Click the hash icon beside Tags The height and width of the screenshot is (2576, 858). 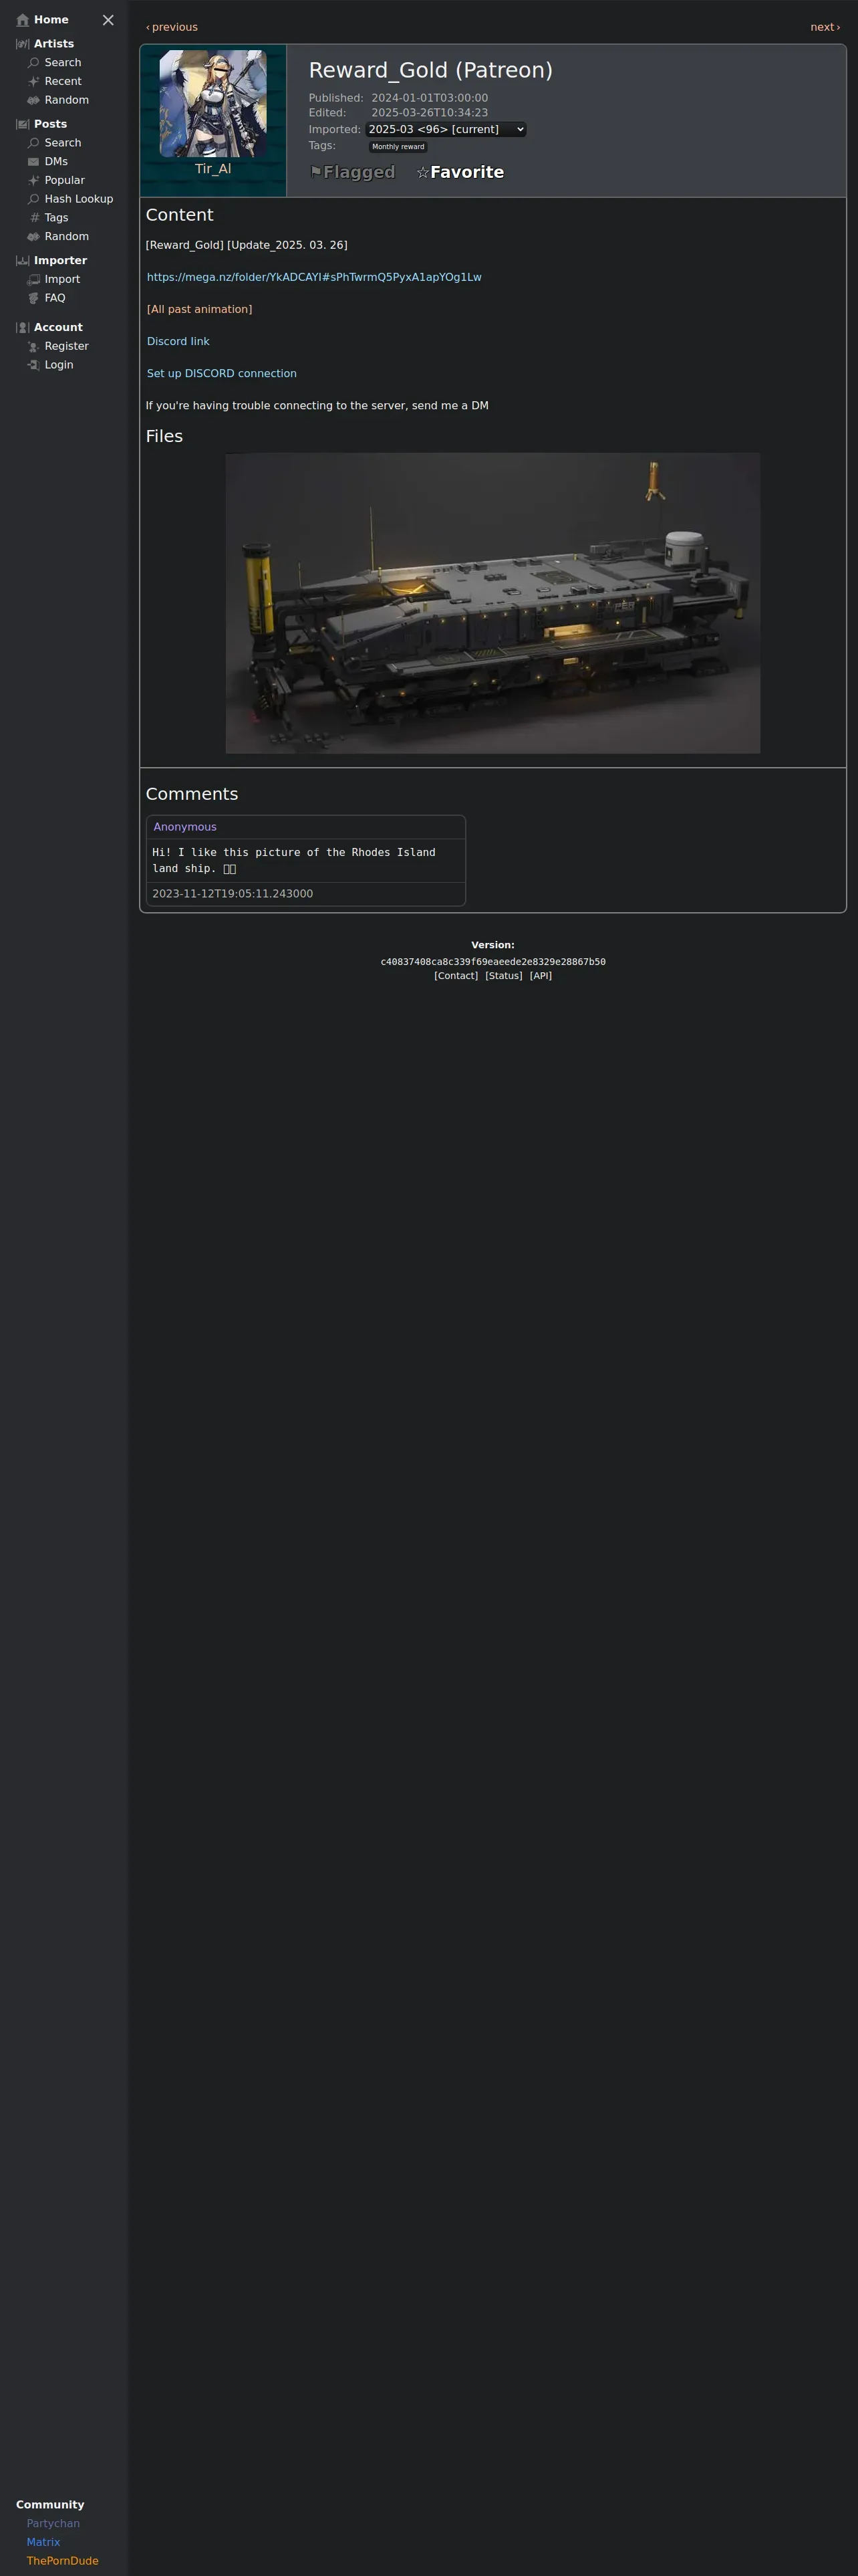[x=34, y=218]
